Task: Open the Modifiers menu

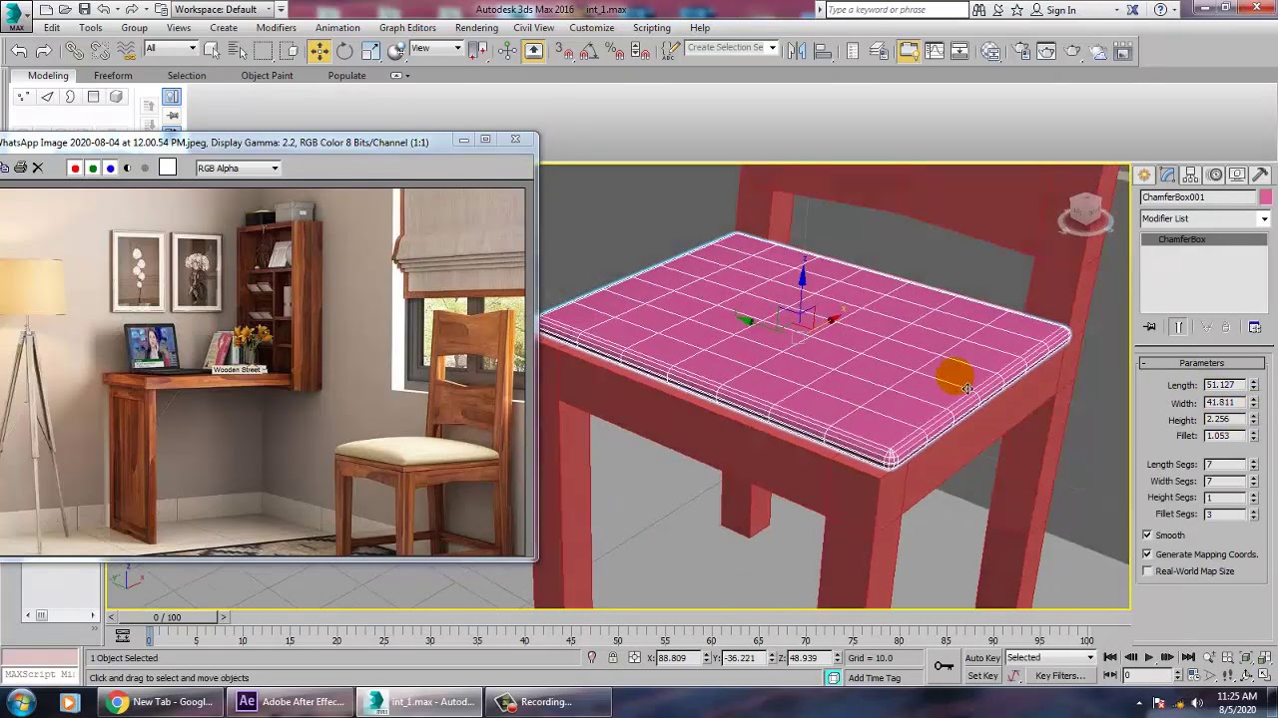Action: [x=276, y=28]
